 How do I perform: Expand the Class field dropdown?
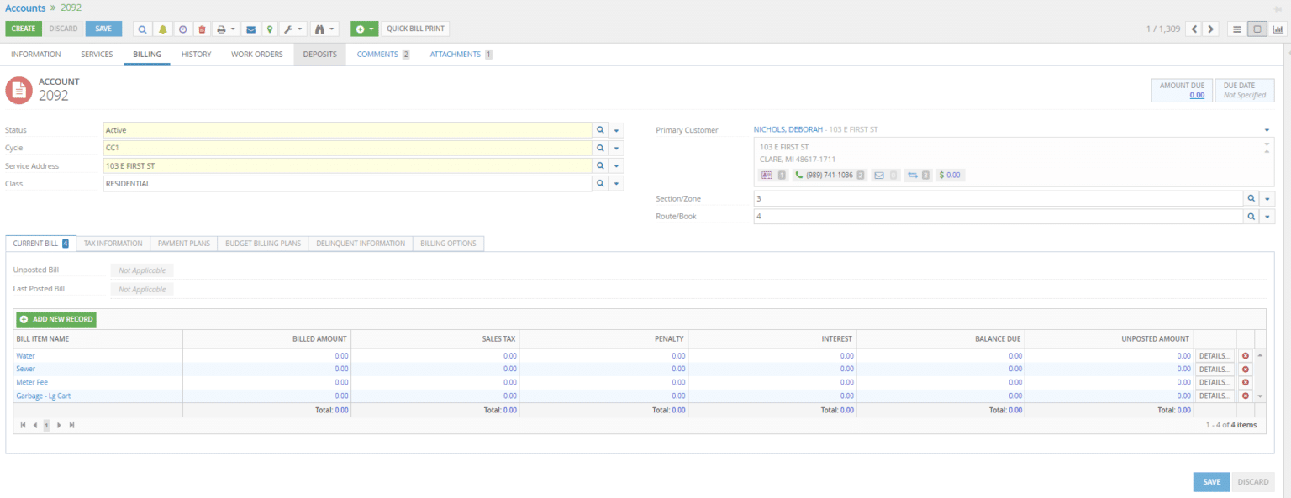[615, 183]
